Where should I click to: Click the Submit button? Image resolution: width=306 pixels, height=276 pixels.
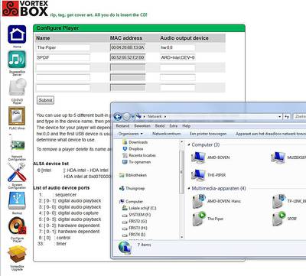coord(45,100)
